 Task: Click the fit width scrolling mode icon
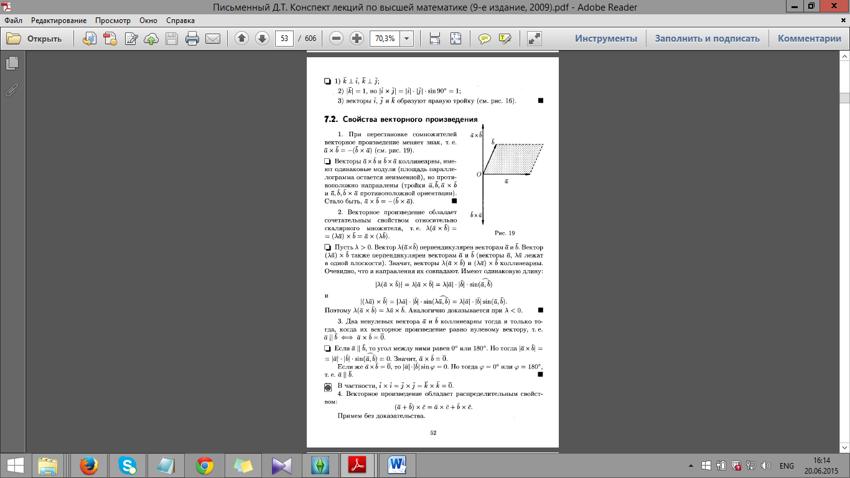click(x=435, y=39)
